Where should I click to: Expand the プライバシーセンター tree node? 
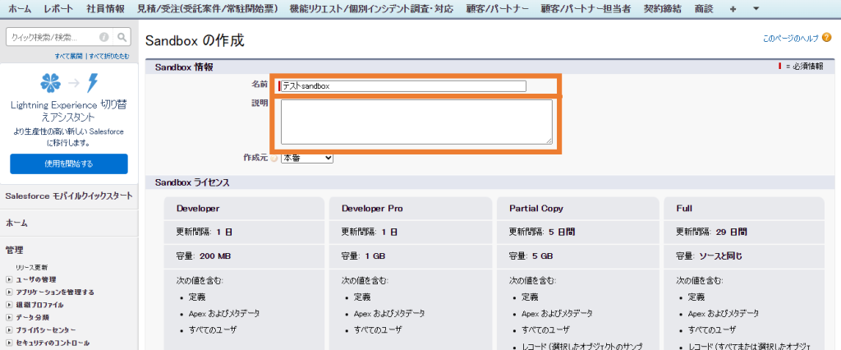(8, 330)
